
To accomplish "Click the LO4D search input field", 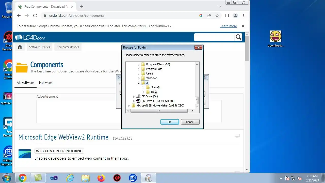I will 214,37.
